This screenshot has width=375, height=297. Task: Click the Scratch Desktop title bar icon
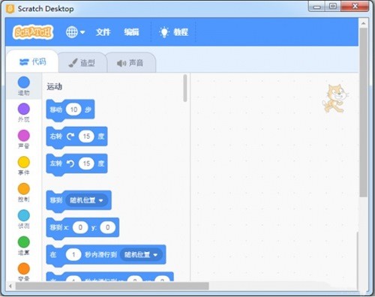click(10, 9)
